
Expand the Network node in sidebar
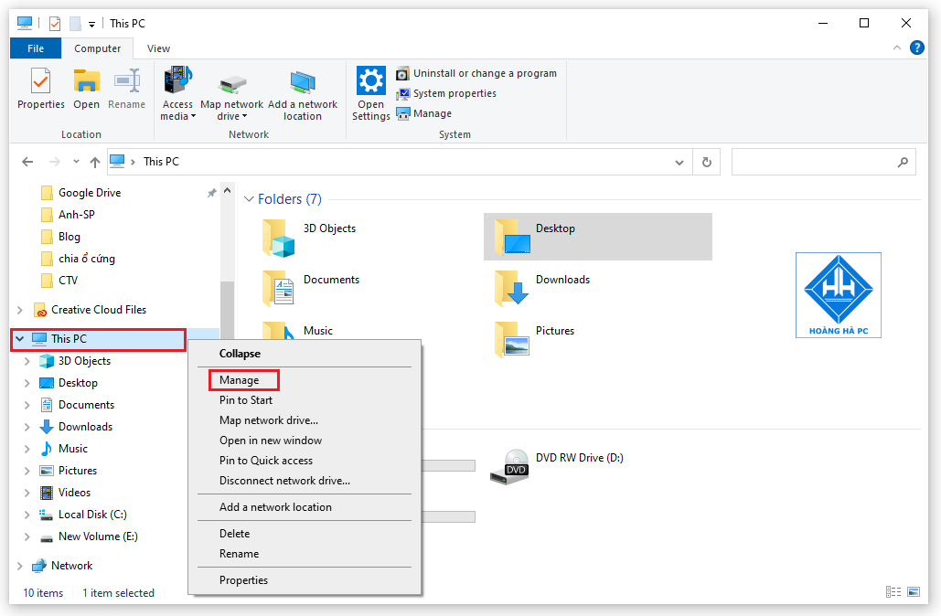pos(18,565)
